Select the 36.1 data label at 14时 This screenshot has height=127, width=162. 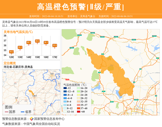click(29, 43)
